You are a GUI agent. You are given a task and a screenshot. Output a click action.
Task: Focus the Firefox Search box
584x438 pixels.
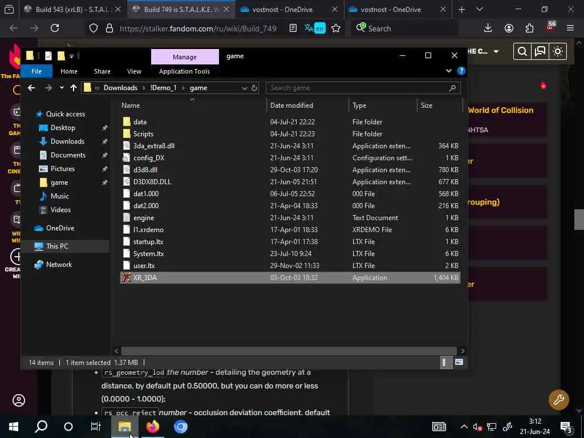click(404, 28)
